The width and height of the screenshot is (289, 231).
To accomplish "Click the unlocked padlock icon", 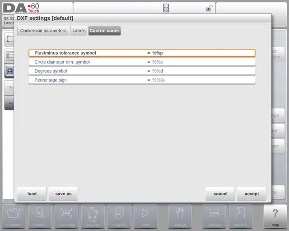I will (x=209, y=8).
